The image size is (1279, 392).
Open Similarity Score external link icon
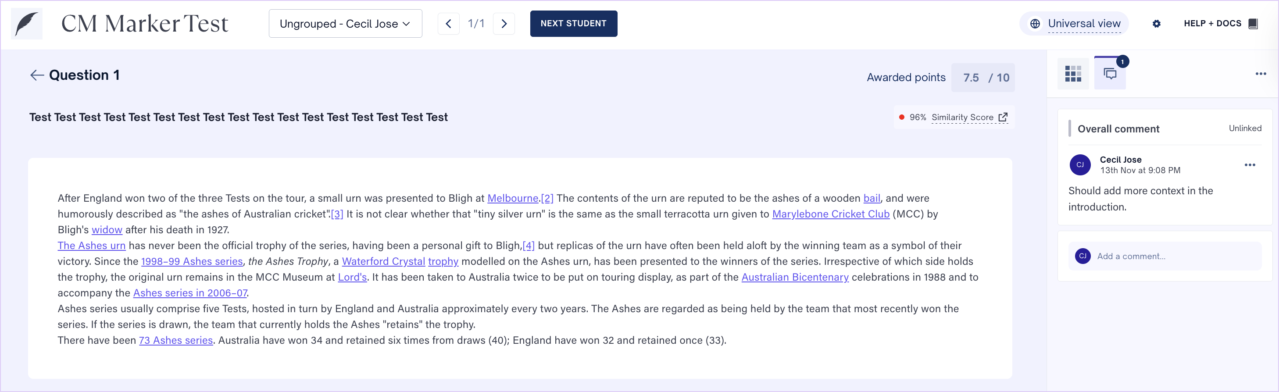(1004, 117)
